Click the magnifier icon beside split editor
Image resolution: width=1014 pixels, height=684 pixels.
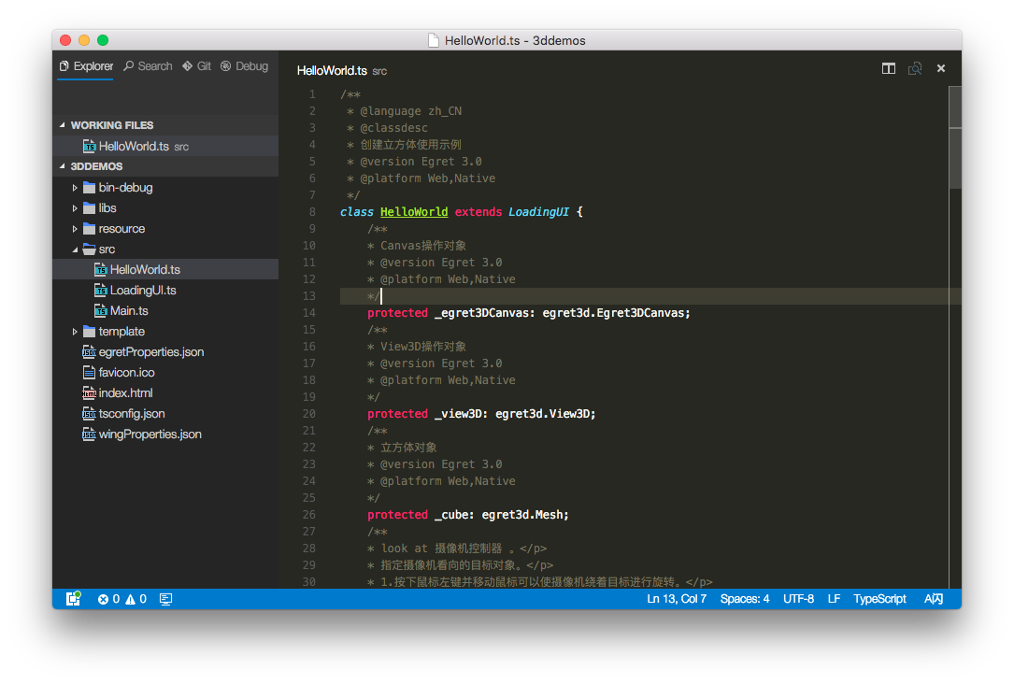[915, 68]
